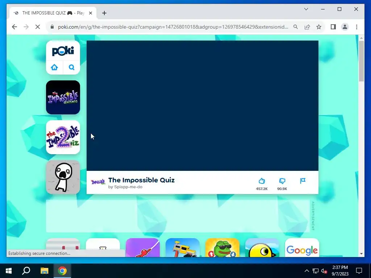Open a new tab with plus button
The height and width of the screenshot is (278, 371).
pyautogui.click(x=104, y=13)
